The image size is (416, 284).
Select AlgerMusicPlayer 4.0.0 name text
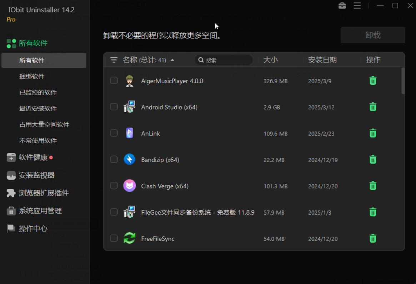[x=172, y=81]
